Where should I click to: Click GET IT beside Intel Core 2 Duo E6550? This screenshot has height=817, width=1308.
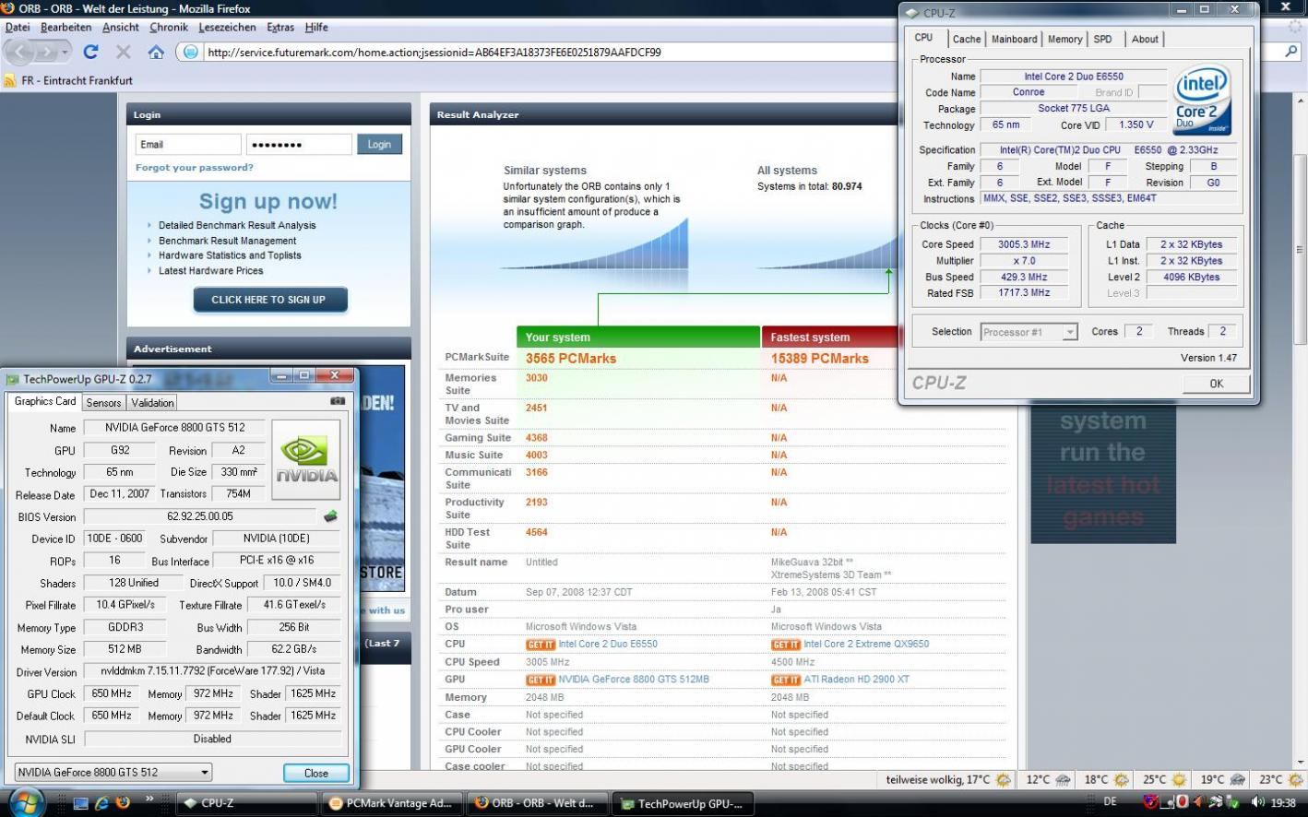(x=540, y=645)
